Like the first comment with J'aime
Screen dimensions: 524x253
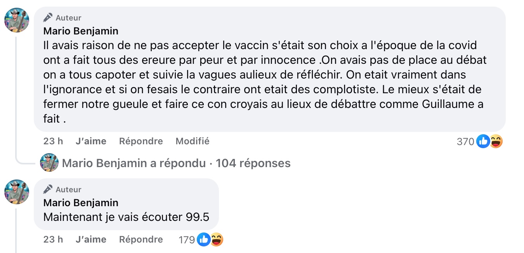91,141
